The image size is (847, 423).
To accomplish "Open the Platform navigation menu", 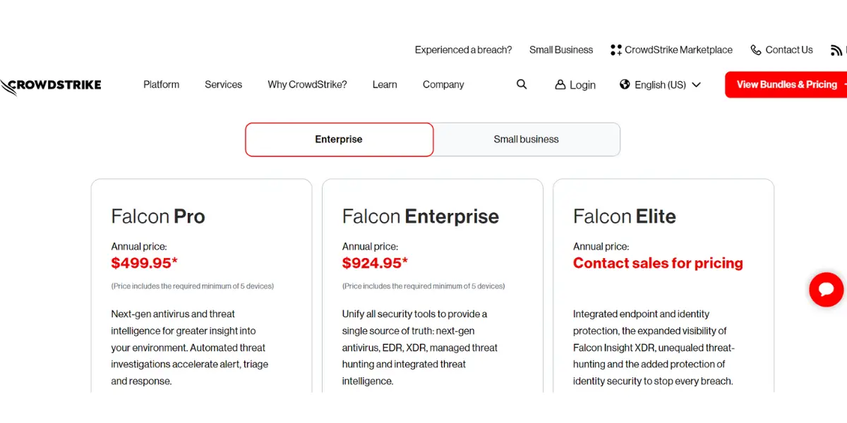I will (161, 85).
